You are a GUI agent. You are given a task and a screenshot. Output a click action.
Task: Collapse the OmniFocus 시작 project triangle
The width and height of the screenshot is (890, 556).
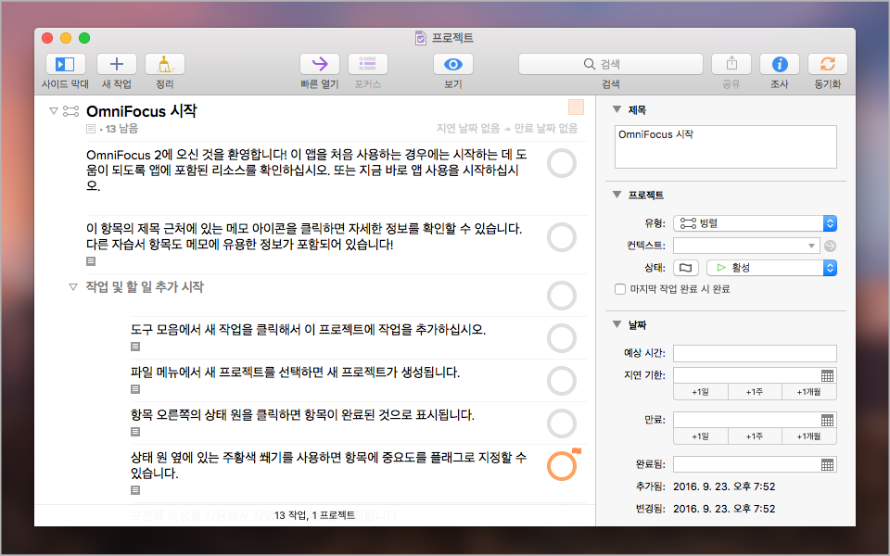tap(54, 111)
